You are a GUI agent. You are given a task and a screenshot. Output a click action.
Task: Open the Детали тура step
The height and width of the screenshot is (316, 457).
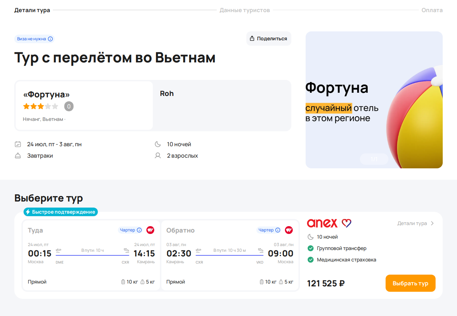32,10
